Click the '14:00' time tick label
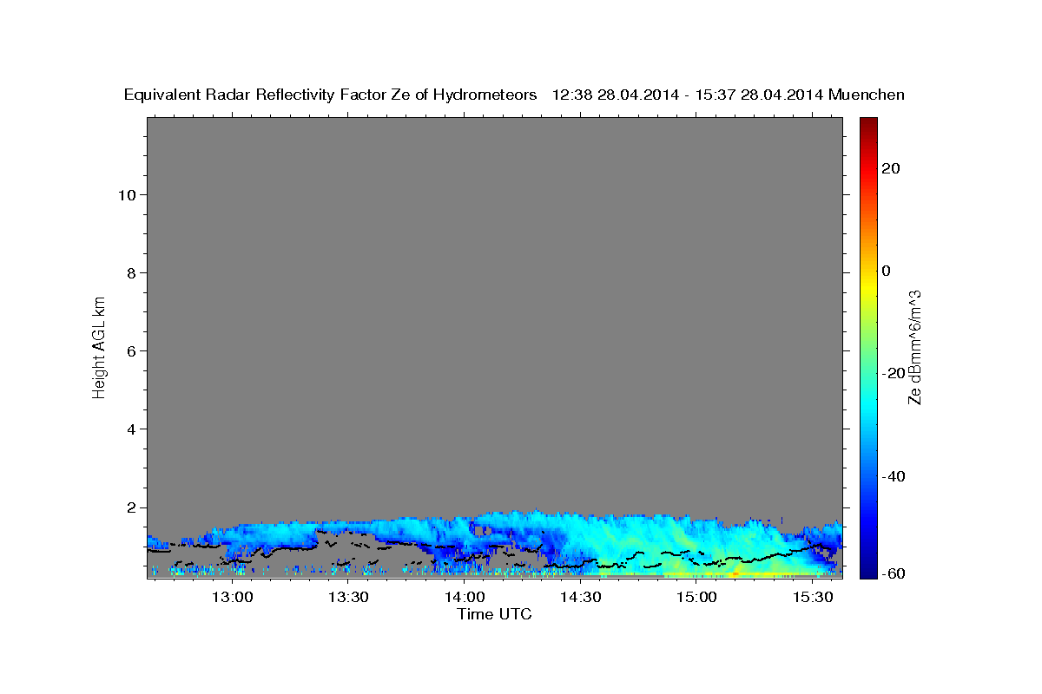 point(465,597)
